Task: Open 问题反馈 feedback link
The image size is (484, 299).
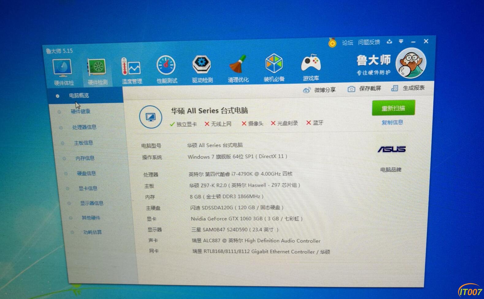Action: click(369, 42)
